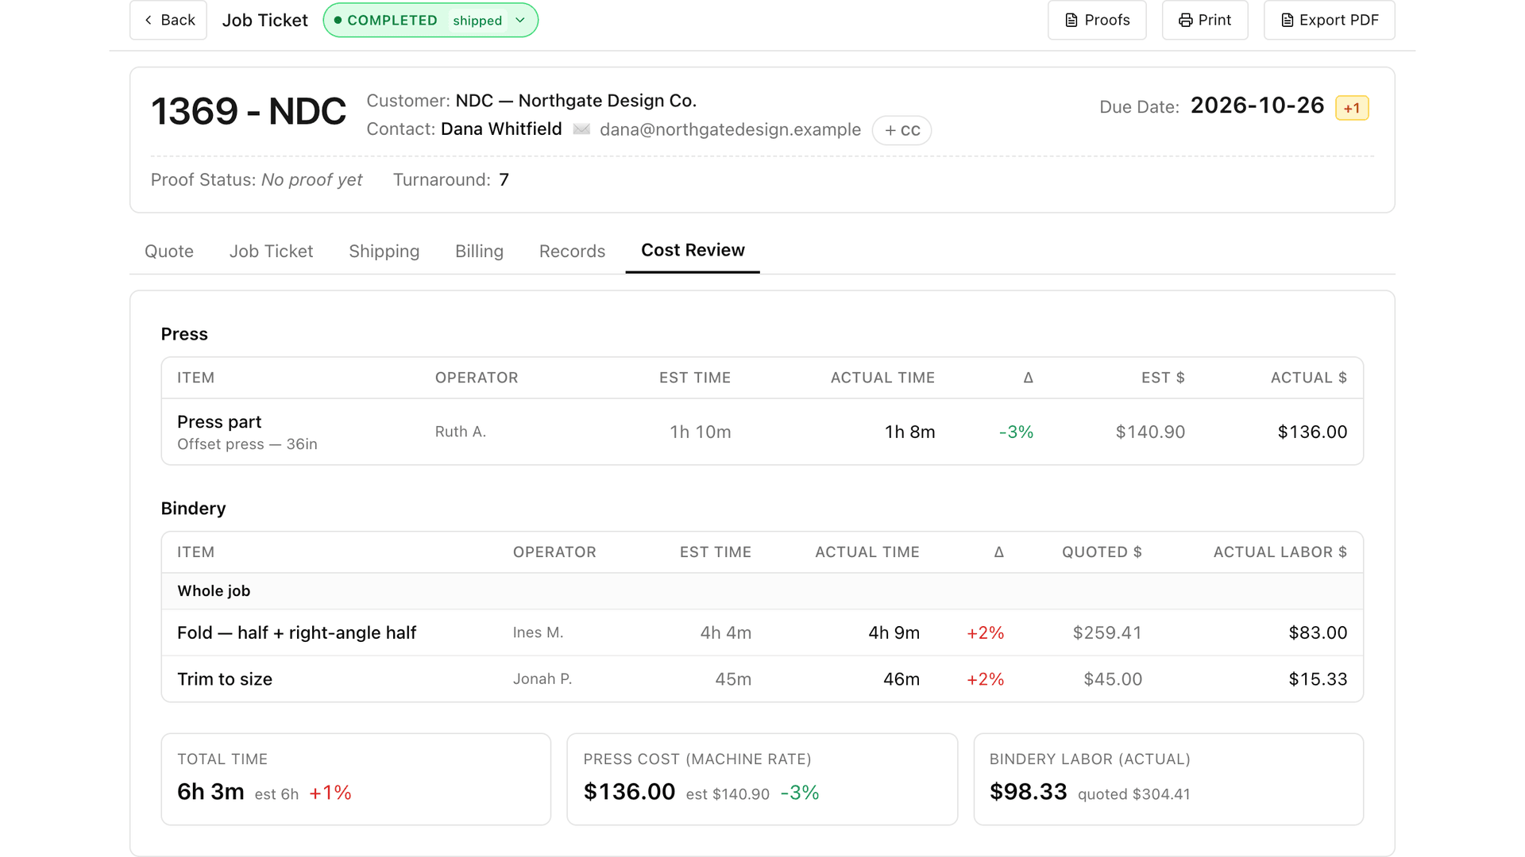The image size is (1525, 857).
Task: Add a CC recipient
Action: [901, 130]
